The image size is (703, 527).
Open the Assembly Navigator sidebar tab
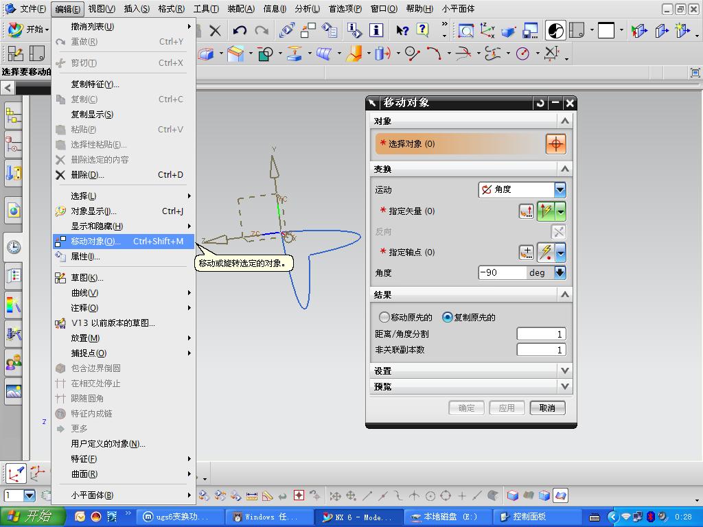(x=13, y=116)
